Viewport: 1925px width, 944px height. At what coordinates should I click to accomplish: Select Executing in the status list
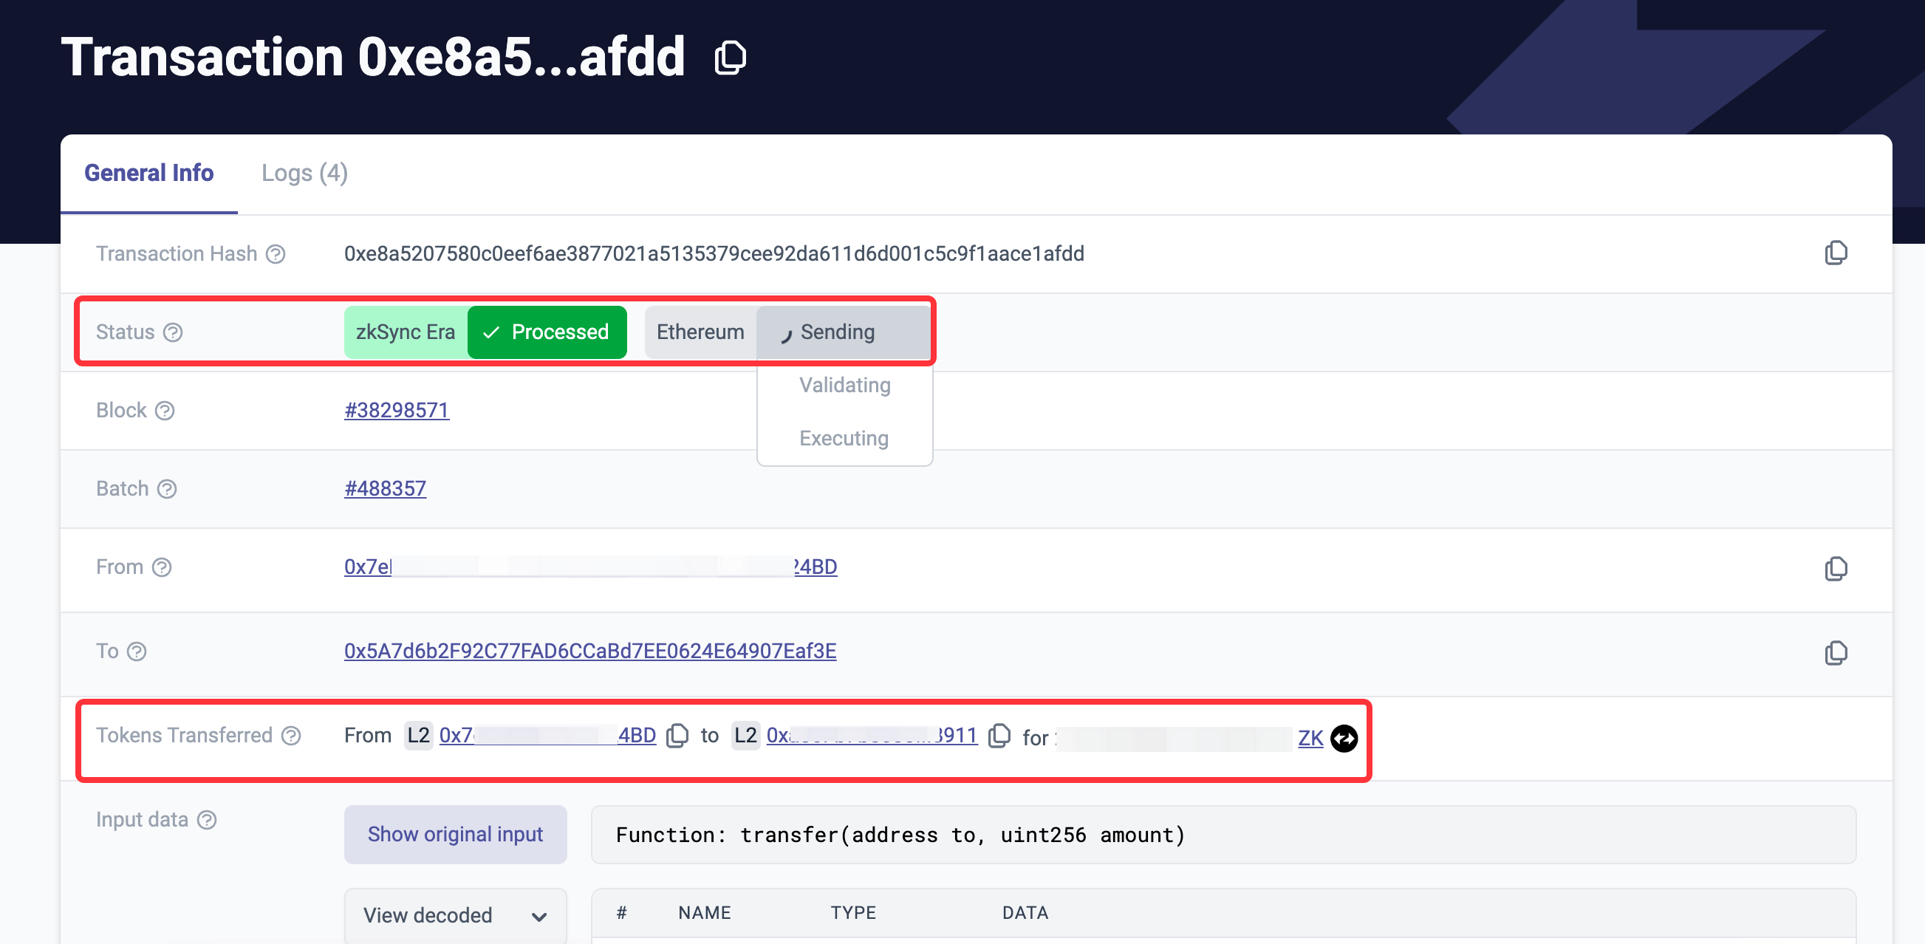click(844, 439)
